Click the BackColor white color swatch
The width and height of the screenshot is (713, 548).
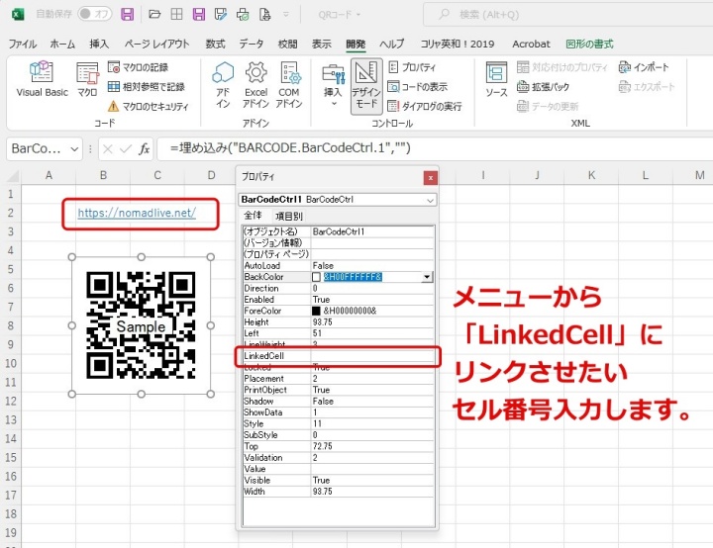(x=316, y=277)
